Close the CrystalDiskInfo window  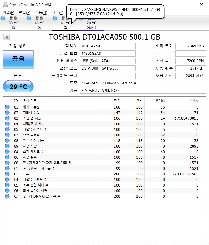point(202,5)
